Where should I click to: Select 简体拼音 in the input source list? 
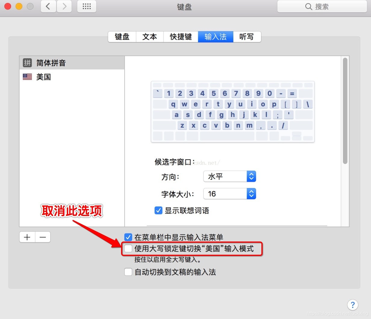[72, 63]
